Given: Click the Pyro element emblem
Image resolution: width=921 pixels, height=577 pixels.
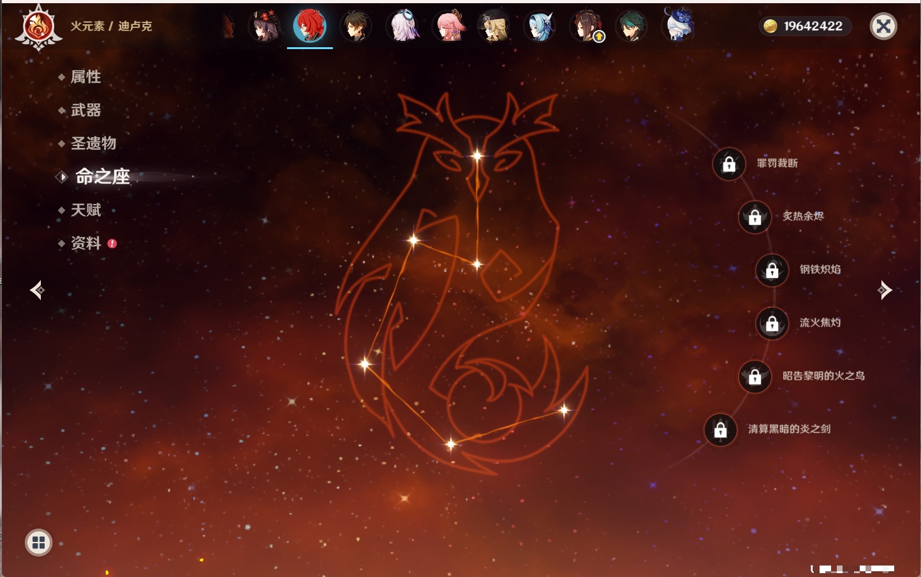Looking at the screenshot, I should (x=38, y=27).
